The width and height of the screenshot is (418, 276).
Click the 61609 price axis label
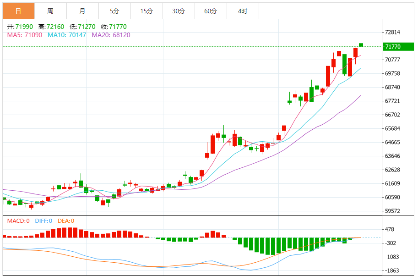[392, 183]
